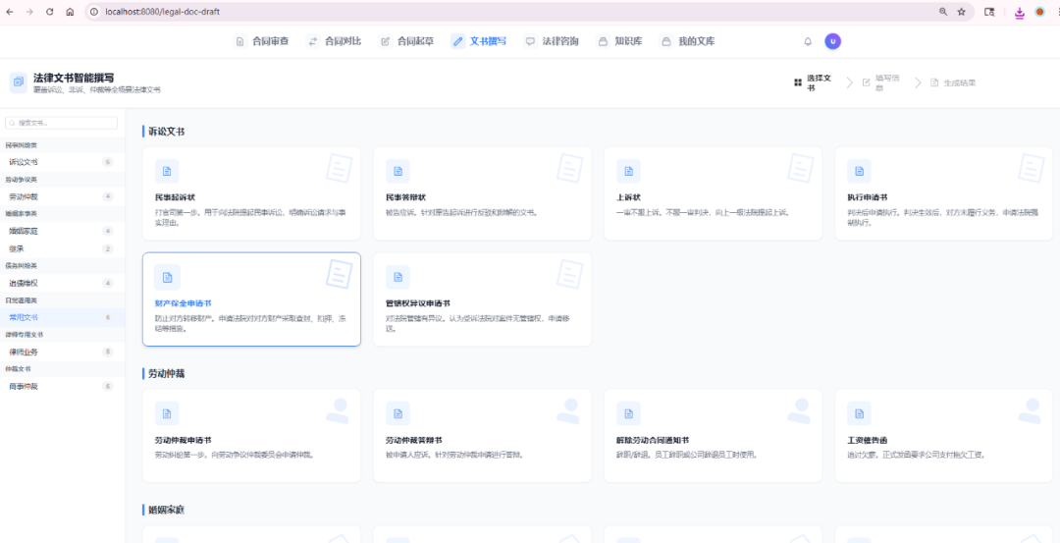The image size is (1060, 543).
Task: Open the 财产保全申请书 template card
Action: coord(251,299)
